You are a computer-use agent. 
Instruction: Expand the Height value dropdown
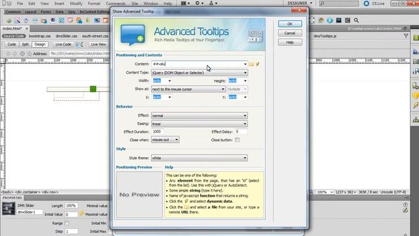pyautogui.click(x=246, y=81)
